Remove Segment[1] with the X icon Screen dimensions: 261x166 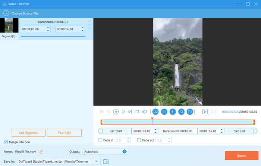89,21
